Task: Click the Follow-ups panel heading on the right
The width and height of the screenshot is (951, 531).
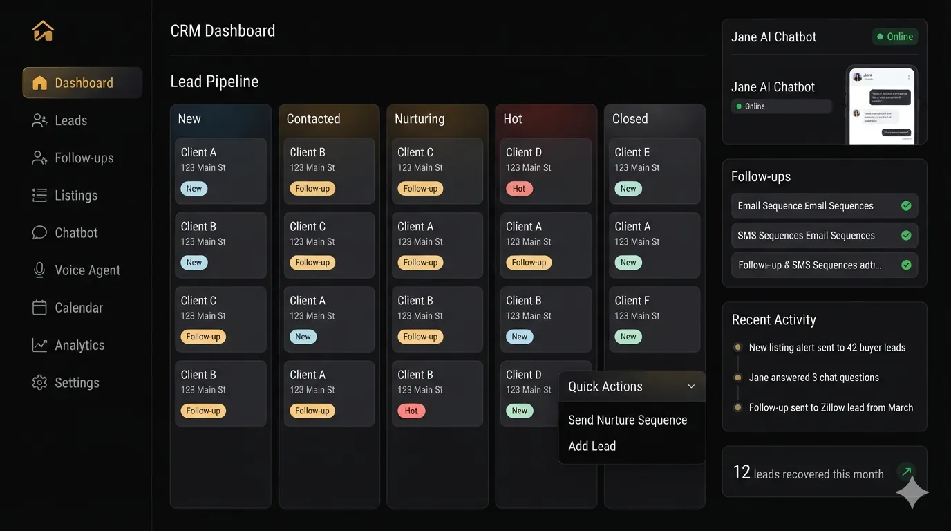Action: (761, 176)
